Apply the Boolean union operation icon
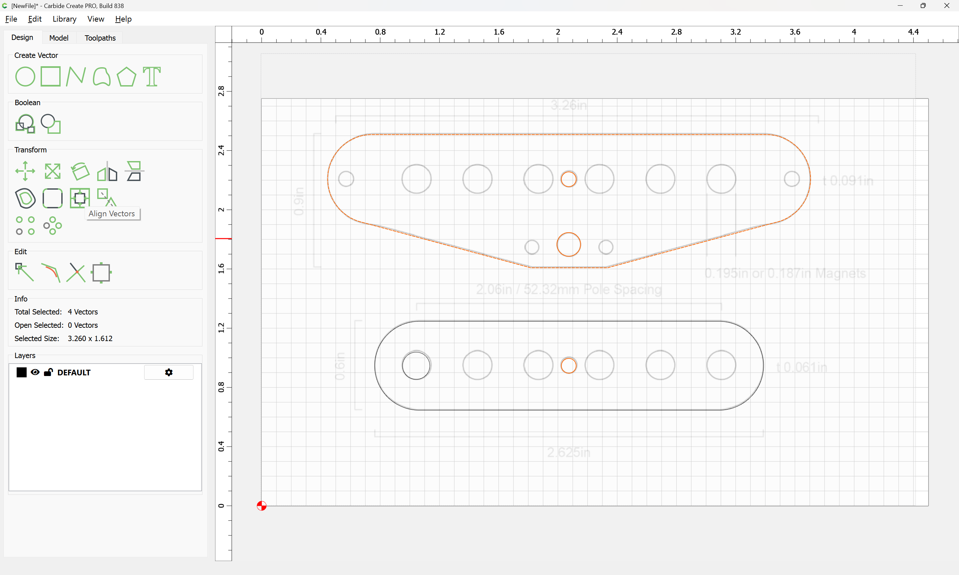Viewport: 959px width, 575px height. coord(25,123)
